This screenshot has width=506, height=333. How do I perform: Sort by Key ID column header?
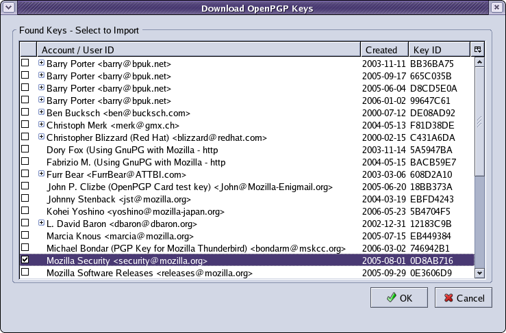[x=440, y=50]
